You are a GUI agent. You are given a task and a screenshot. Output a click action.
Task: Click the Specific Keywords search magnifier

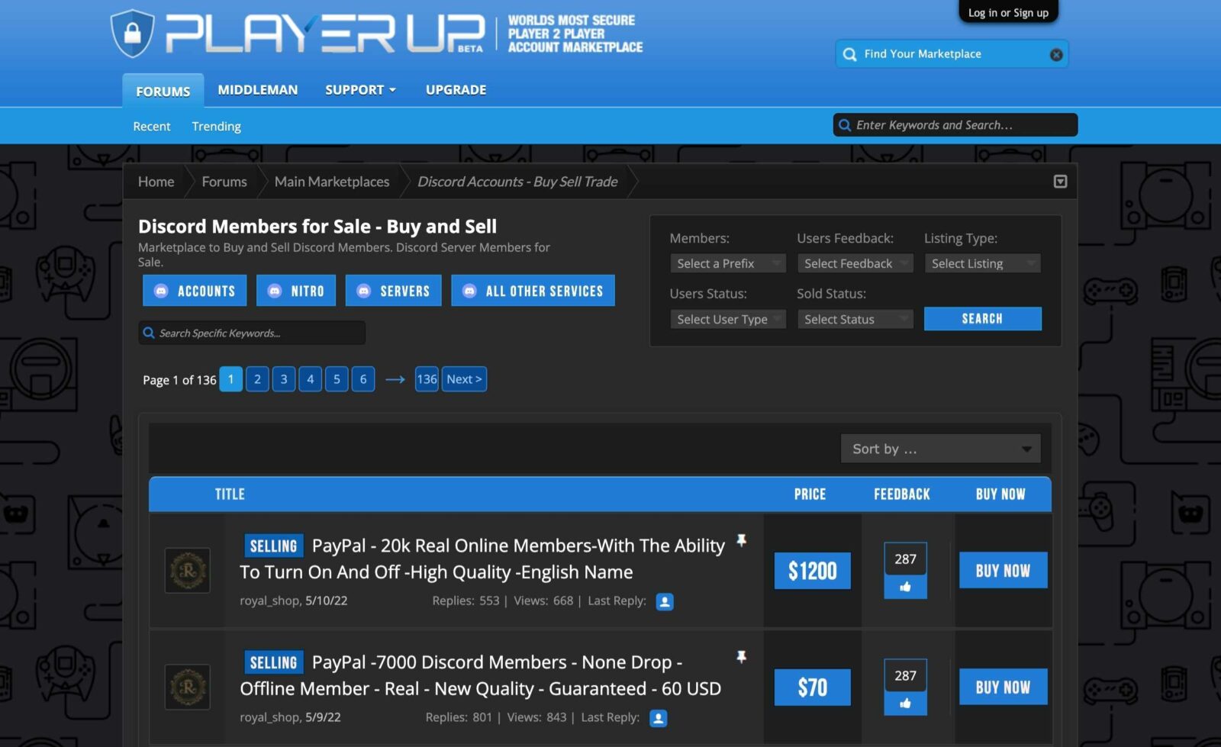pos(149,333)
